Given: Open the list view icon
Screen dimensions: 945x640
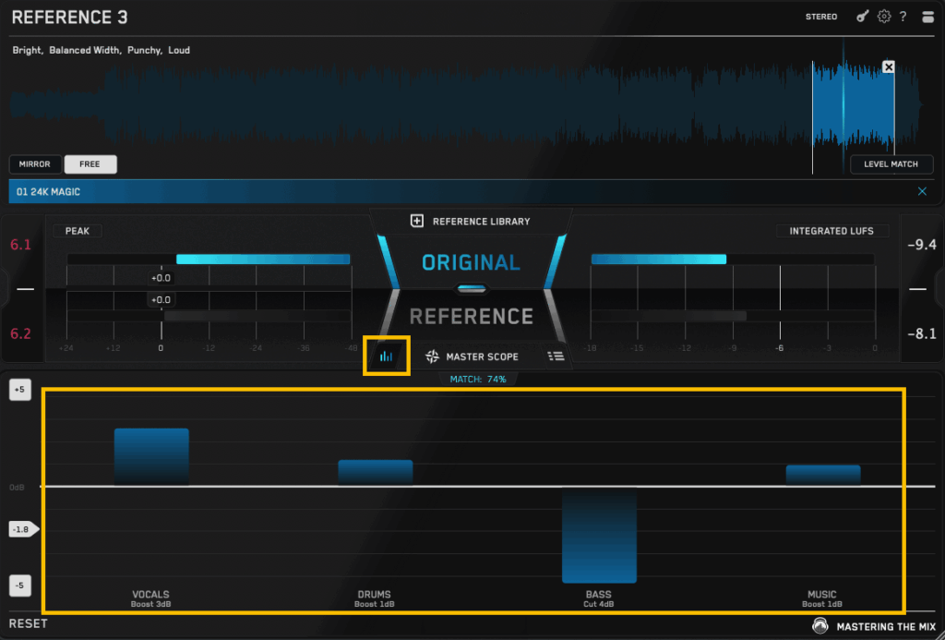Looking at the screenshot, I should coord(556,356).
